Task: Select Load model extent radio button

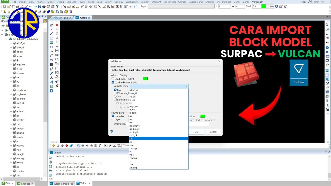Action: coord(113,79)
